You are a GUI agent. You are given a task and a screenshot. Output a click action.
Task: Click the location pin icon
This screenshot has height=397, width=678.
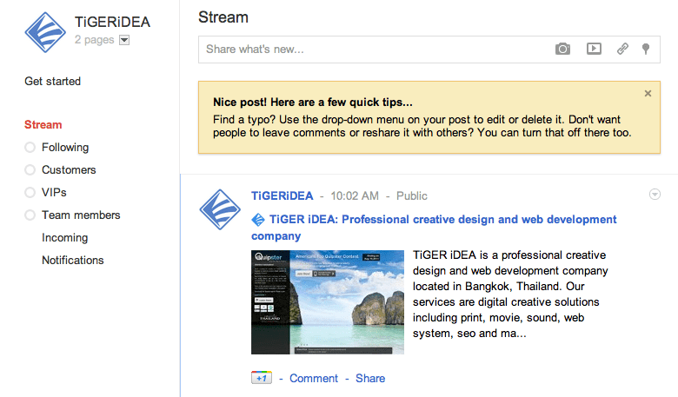coord(646,49)
